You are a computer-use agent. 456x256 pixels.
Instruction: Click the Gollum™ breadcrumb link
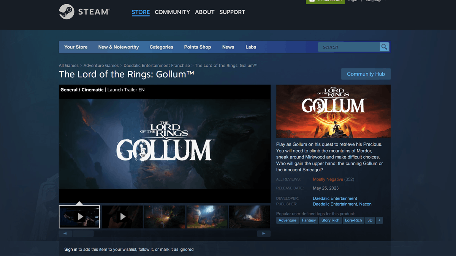click(x=226, y=66)
